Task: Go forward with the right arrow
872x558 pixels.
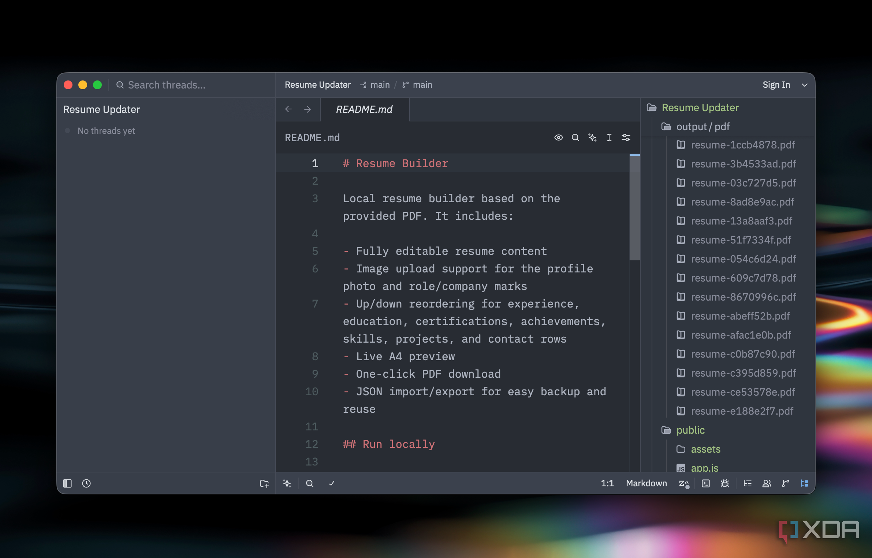Action: pos(308,109)
